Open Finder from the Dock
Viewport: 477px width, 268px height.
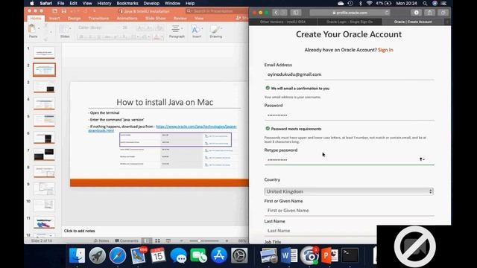[77, 255]
